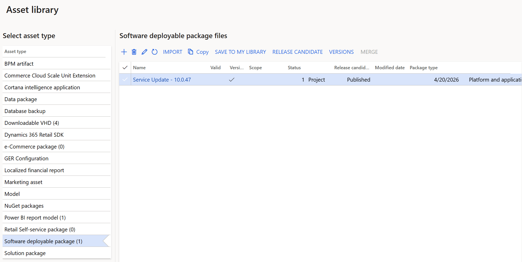Click the Edit pencil icon

pyautogui.click(x=144, y=52)
